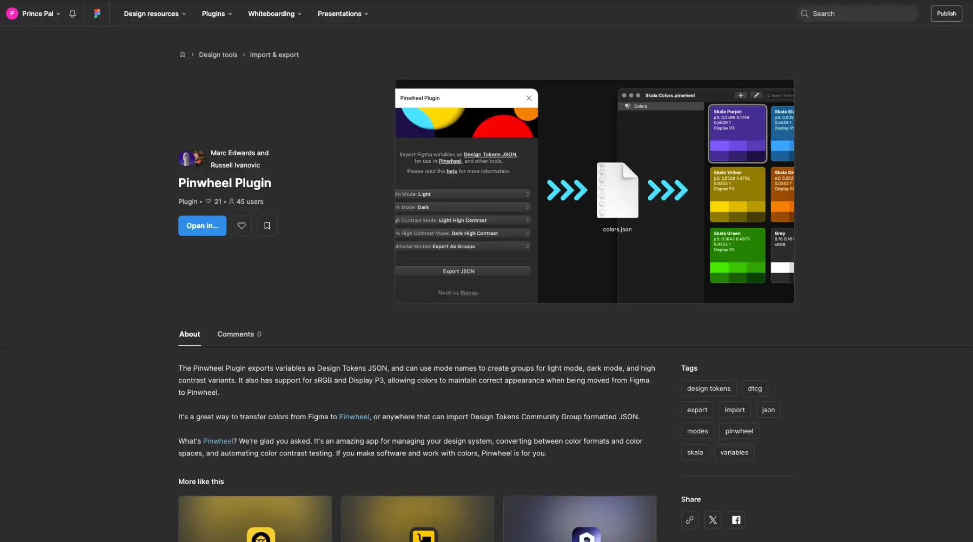Viewport: 973px width, 542px height.
Task: Expand Plugins menu
Action: coord(217,14)
